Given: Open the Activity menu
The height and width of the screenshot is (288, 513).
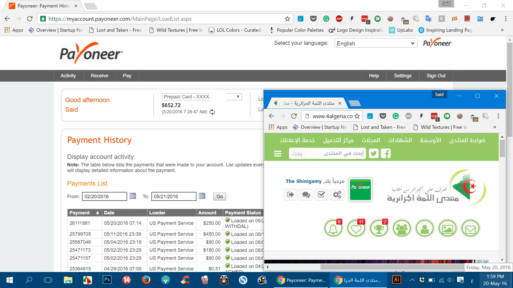Looking at the screenshot, I should (68, 76).
